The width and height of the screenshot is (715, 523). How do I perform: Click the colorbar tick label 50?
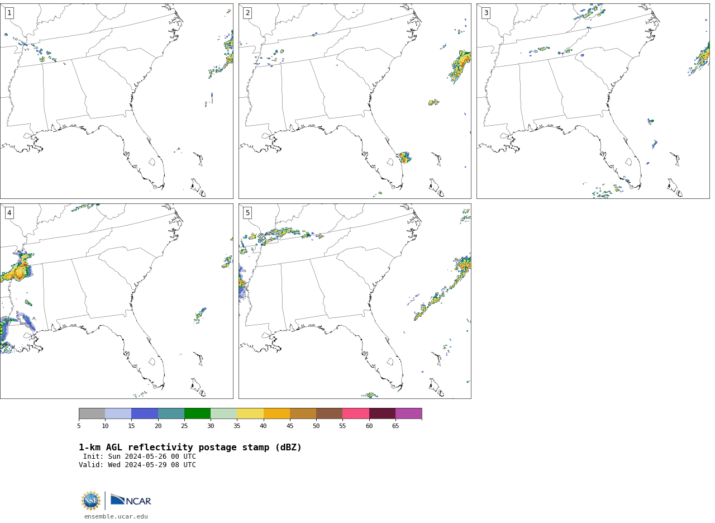click(316, 426)
